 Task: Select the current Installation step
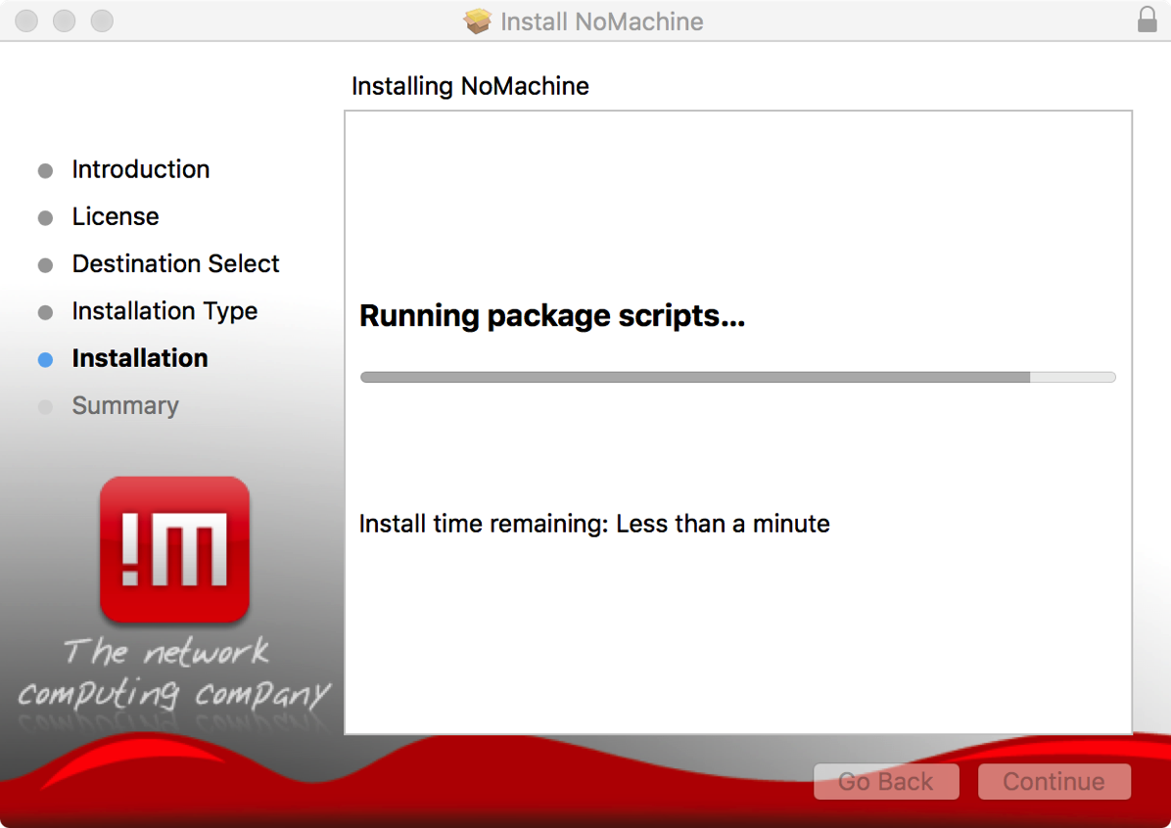(140, 358)
